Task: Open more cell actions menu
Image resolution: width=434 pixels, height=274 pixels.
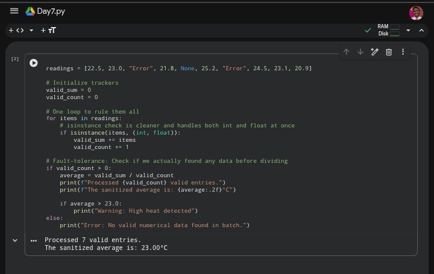Action: coord(403,52)
